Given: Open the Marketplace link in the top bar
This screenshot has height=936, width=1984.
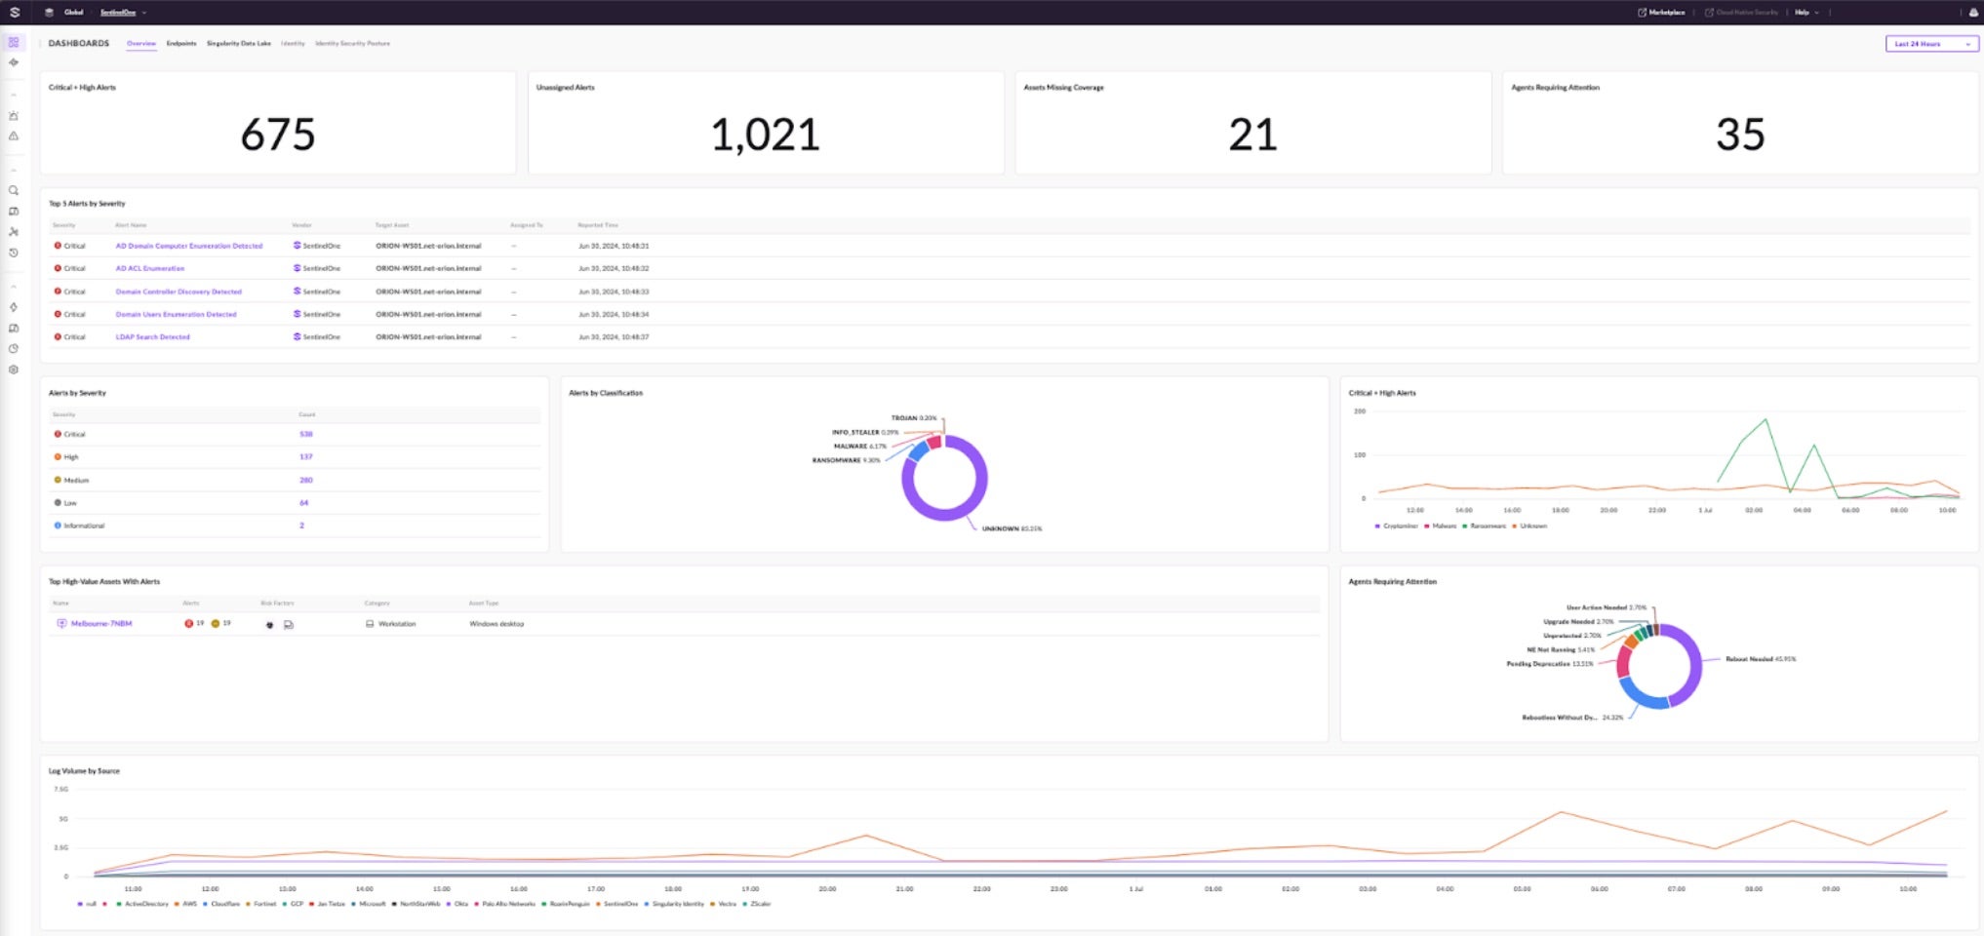Looking at the screenshot, I should click(1665, 13).
